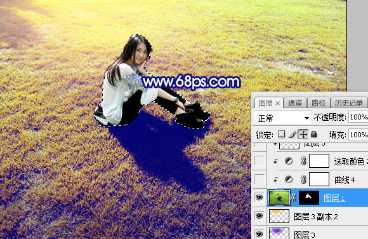Click the 不透明度 opacity value field

pyautogui.click(x=358, y=117)
